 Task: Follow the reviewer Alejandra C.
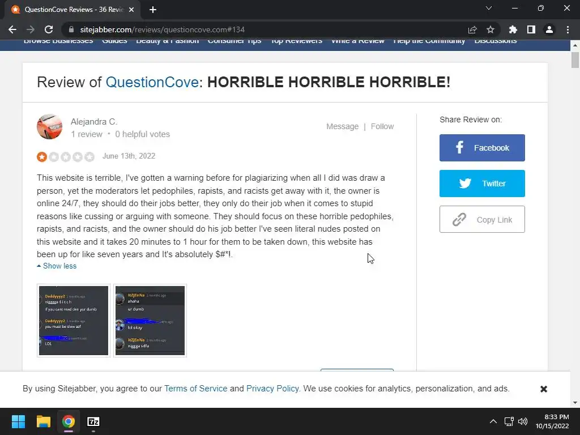coord(382,126)
